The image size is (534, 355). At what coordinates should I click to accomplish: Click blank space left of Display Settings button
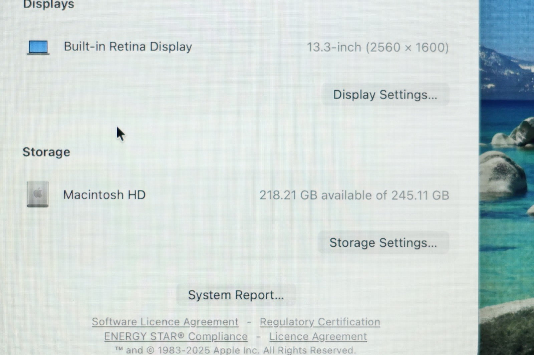(167, 95)
